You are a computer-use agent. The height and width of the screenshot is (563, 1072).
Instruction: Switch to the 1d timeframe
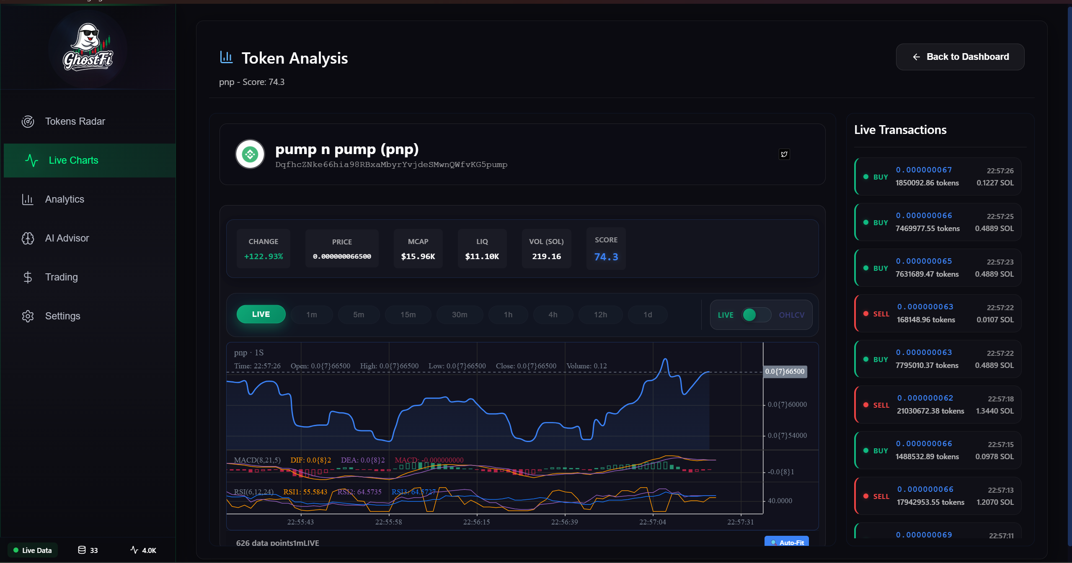(x=647, y=314)
